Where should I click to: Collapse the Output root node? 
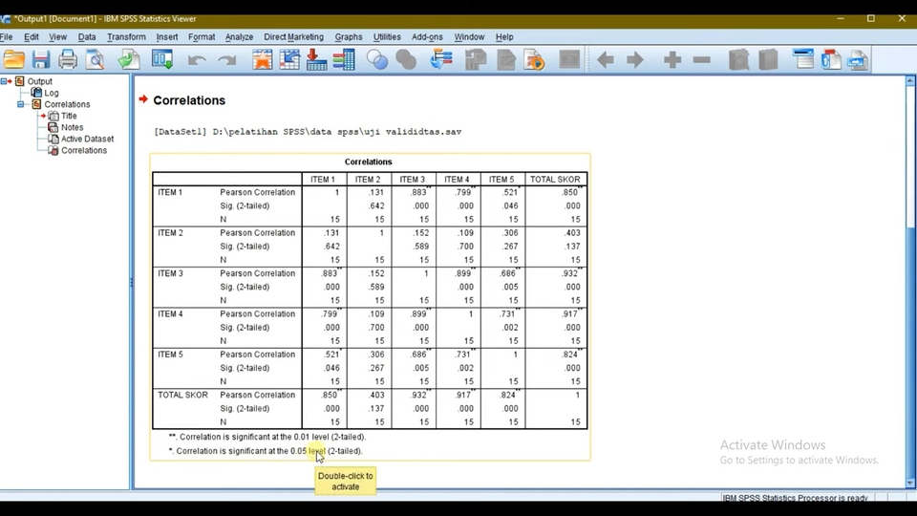click(4, 81)
